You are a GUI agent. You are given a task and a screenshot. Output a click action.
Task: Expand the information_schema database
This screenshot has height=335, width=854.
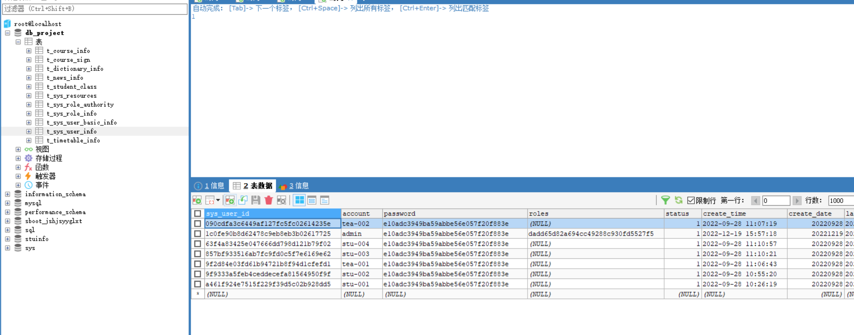pos(8,194)
